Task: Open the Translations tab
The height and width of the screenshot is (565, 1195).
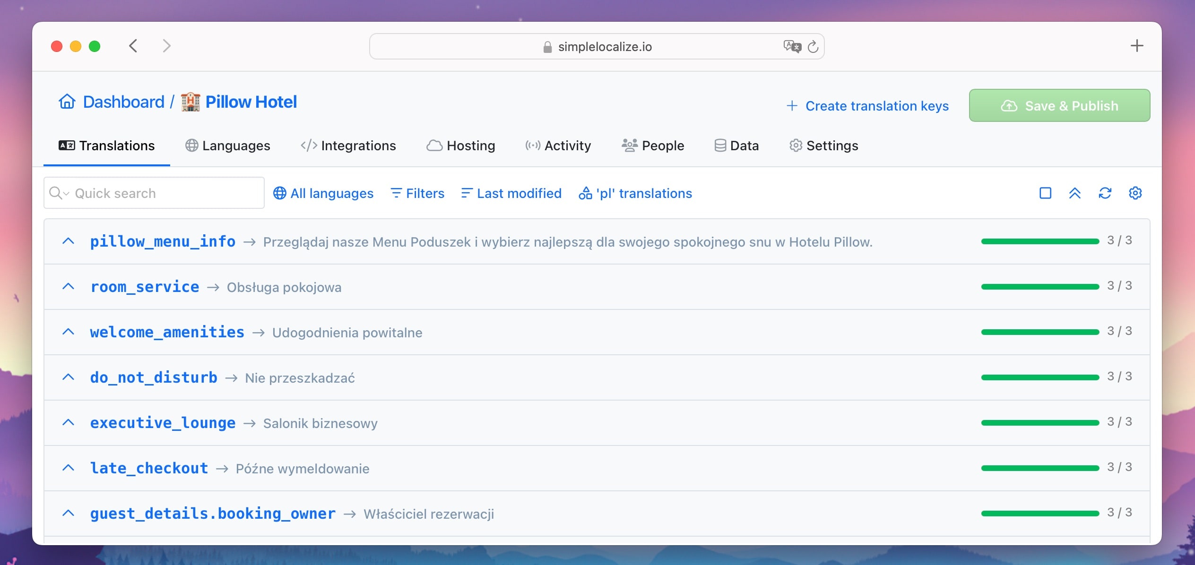Action: coord(107,146)
